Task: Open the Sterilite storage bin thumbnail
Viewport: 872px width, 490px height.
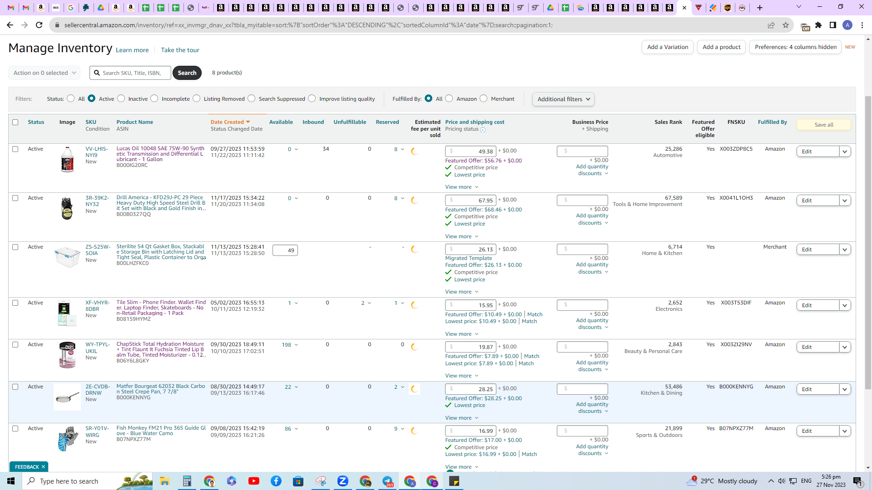Action: 67,257
